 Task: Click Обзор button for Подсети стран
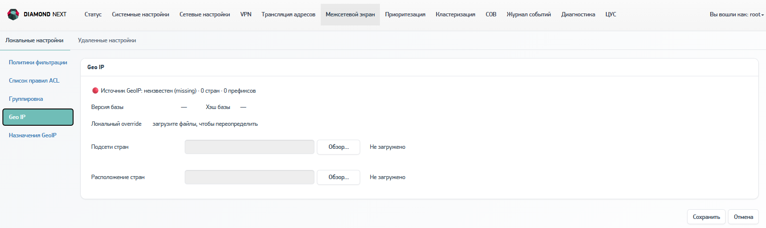pos(339,147)
